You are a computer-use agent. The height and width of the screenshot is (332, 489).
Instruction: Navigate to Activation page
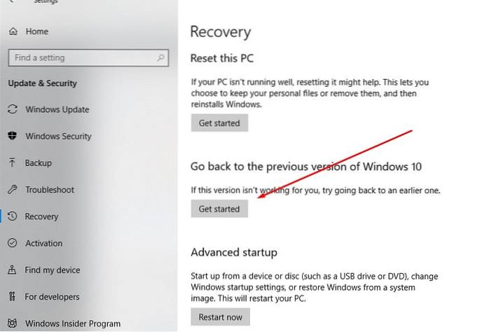(43, 243)
